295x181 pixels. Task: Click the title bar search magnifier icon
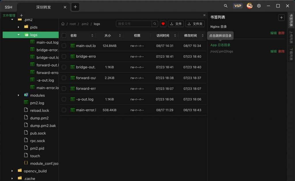click(x=226, y=6)
